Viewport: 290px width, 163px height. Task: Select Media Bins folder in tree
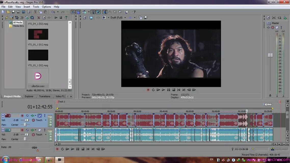coord(19,26)
